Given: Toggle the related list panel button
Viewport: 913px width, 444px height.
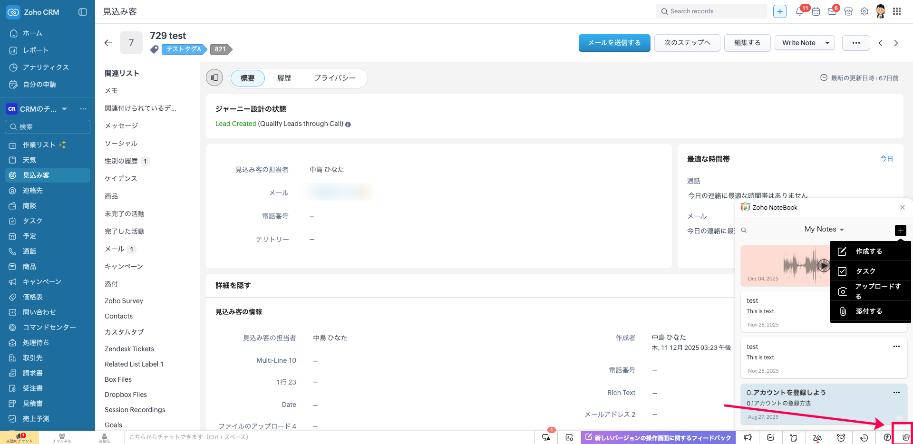Looking at the screenshot, I should (x=214, y=77).
